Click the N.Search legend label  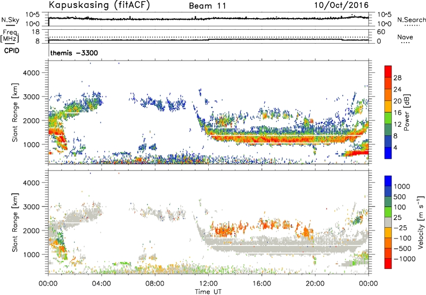coord(411,20)
